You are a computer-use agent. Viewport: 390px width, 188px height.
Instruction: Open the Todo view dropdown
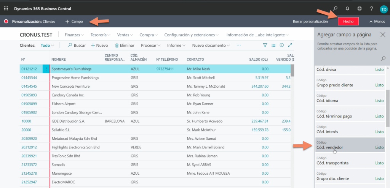(x=47, y=45)
